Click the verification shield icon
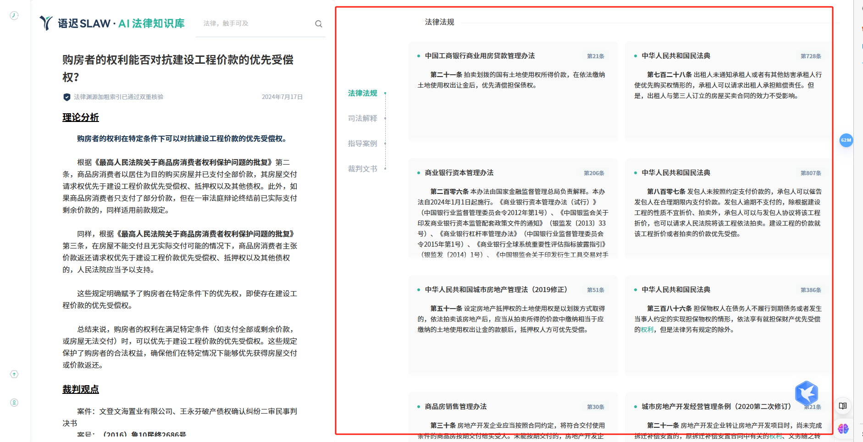863x442 pixels. tap(67, 97)
